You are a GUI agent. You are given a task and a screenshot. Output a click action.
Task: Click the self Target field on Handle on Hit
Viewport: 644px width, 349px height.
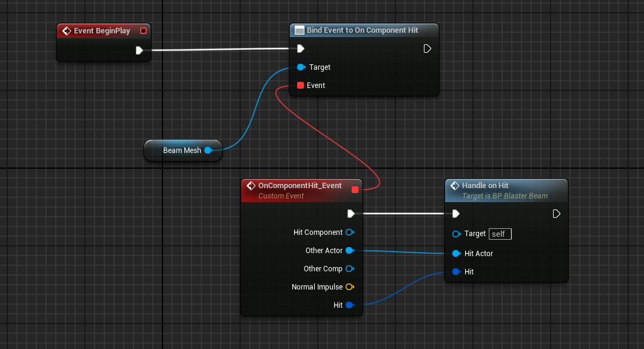(501, 234)
